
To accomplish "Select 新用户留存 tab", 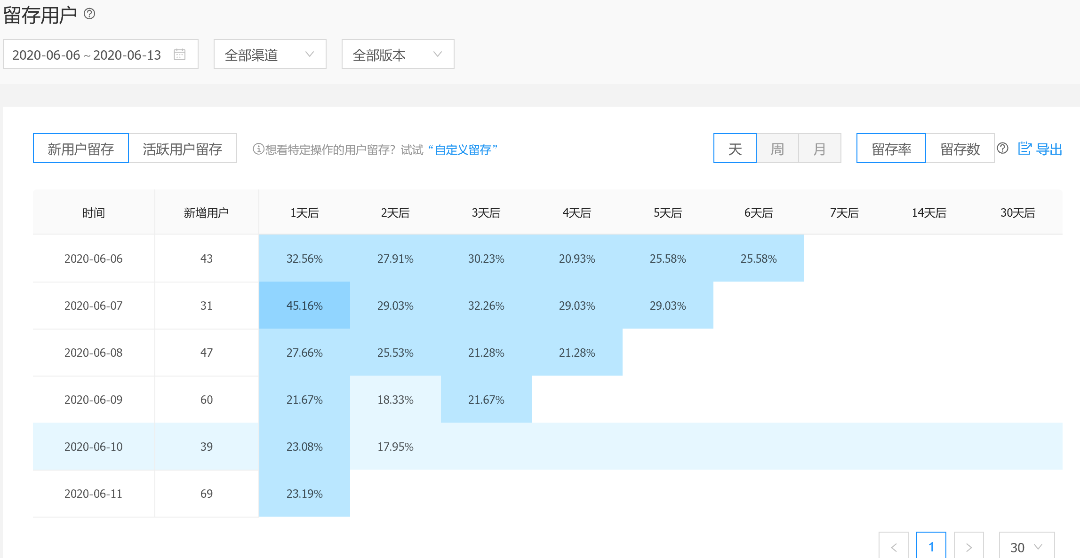I will coord(80,149).
